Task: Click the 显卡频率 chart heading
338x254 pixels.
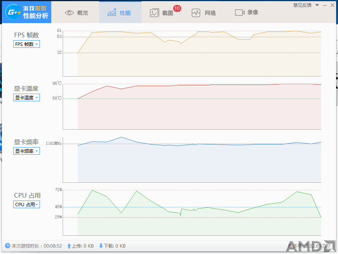Action: [26, 142]
